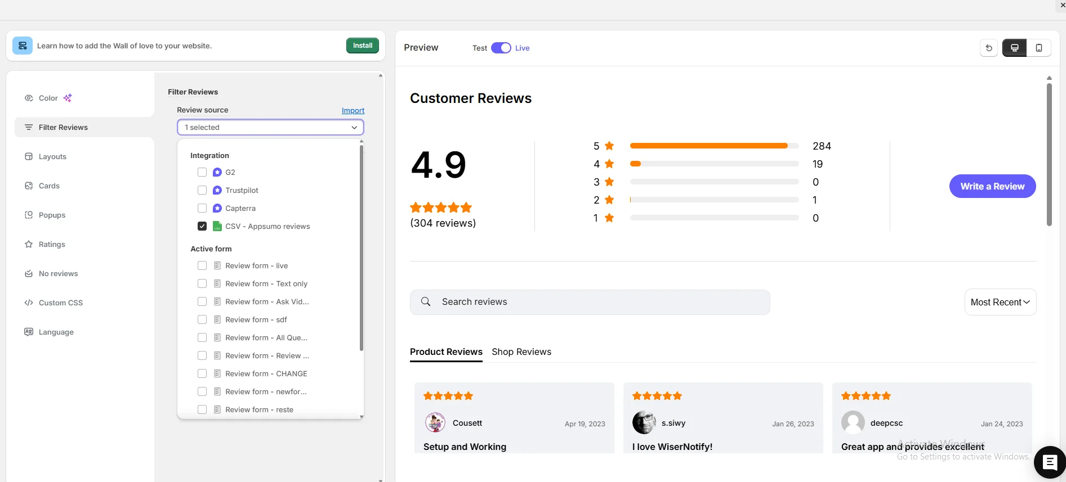Switch to the Product Reviews tab
This screenshot has width=1066, height=482.
pos(446,352)
